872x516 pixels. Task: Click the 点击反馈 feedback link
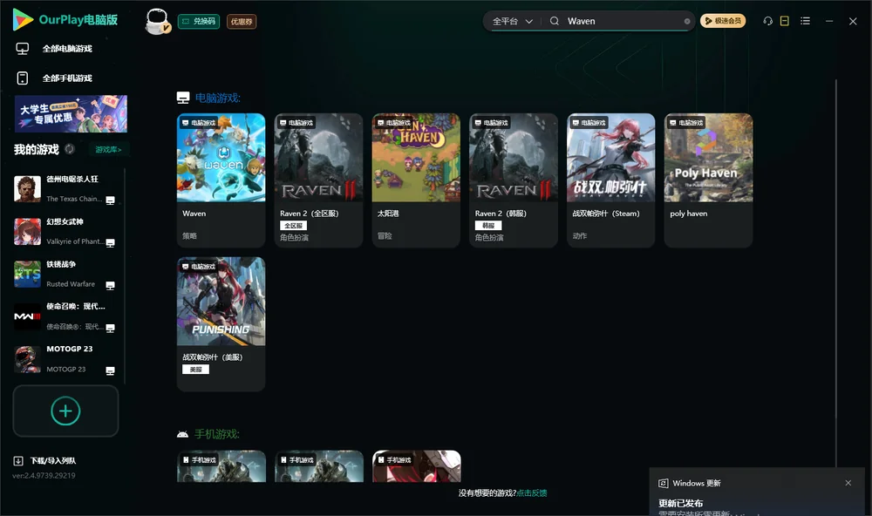532,493
